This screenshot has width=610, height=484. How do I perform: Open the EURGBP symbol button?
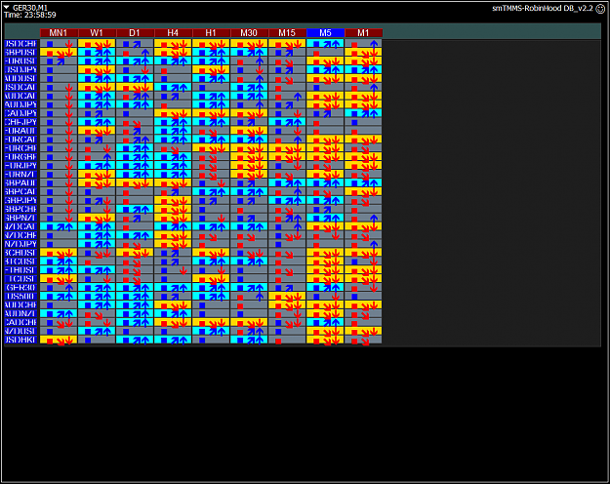coord(21,157)
